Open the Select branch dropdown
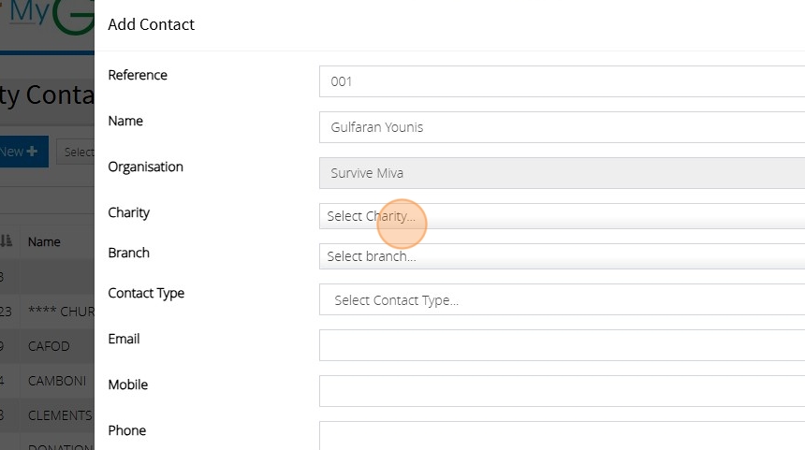 click(x=562, y=256)
